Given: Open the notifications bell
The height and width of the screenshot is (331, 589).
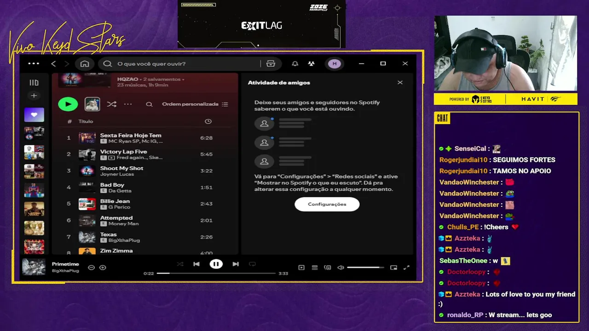Looking at the screenshot, I should pyautogui.click(x=295, y=63).
